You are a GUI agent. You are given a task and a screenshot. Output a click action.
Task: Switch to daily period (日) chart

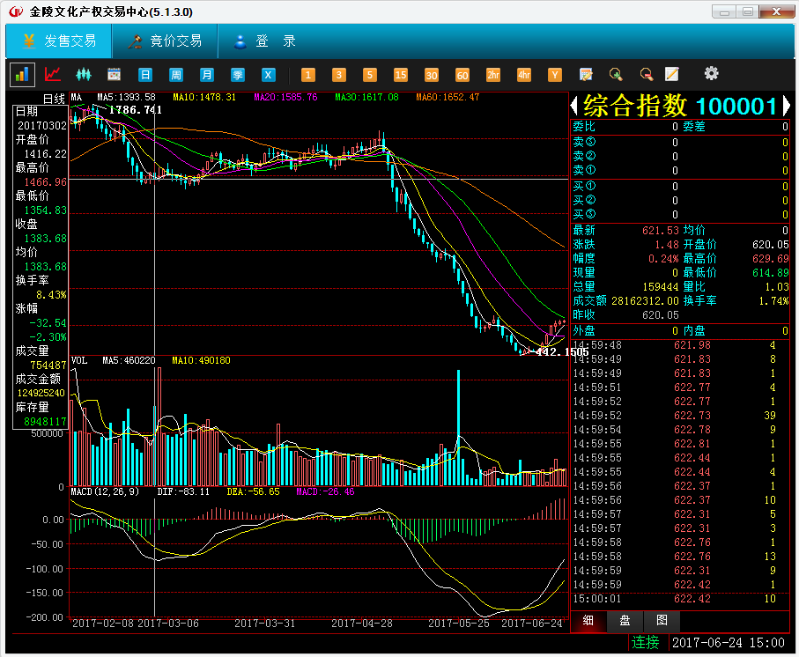(145, 75)
